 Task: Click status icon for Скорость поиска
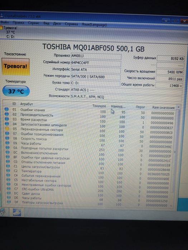[8, 138]
